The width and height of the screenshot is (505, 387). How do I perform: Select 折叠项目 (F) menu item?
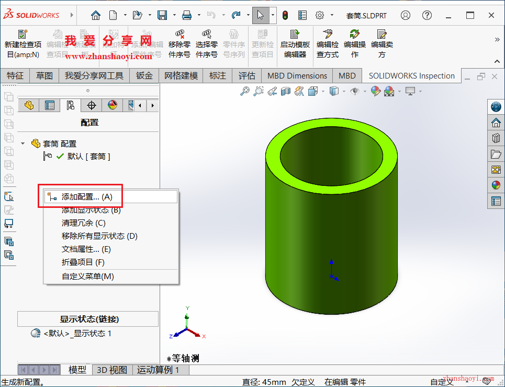(x=111, y=262)
